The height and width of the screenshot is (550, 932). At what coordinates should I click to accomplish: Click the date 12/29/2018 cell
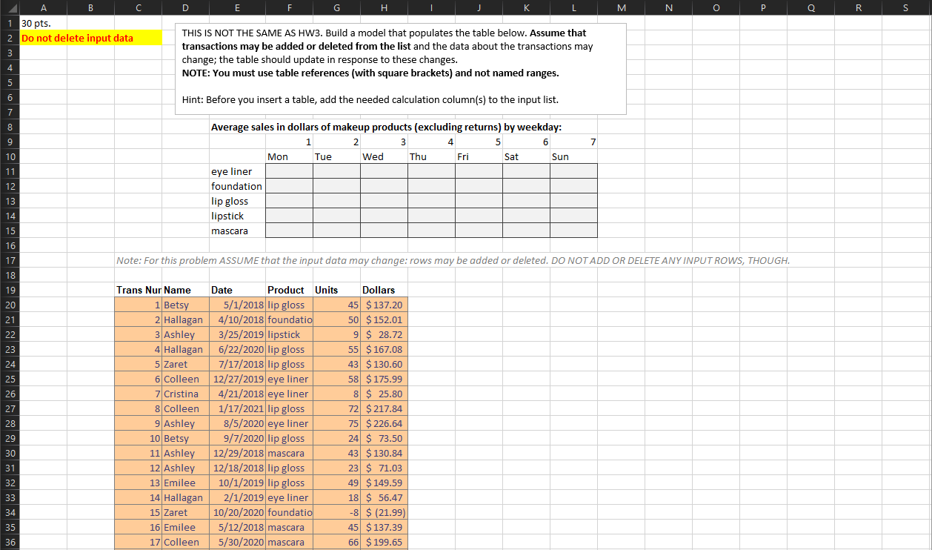click(237, 453)
